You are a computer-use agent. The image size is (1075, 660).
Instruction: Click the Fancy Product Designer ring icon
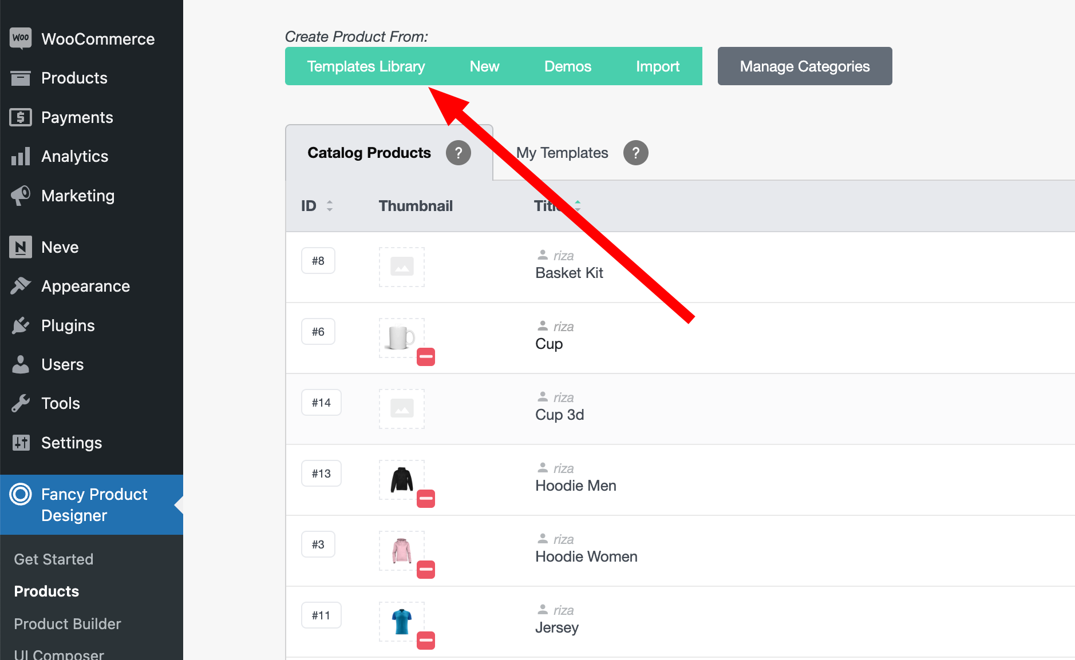tap(21, 494)
